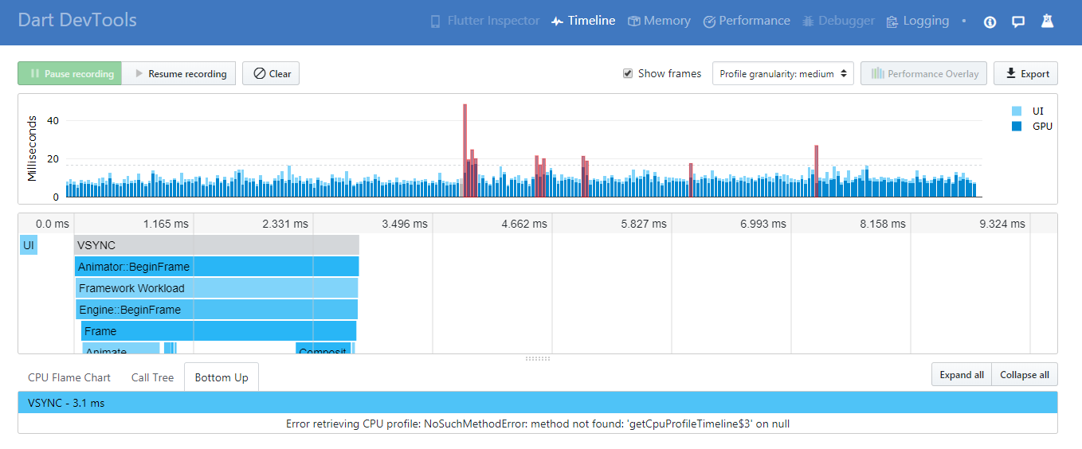Click Resume recording button
Image resolution: width=1082 pixels, height=449 pixels.
179,73
